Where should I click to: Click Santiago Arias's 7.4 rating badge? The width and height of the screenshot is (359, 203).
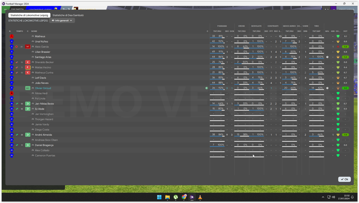(345, 57)
